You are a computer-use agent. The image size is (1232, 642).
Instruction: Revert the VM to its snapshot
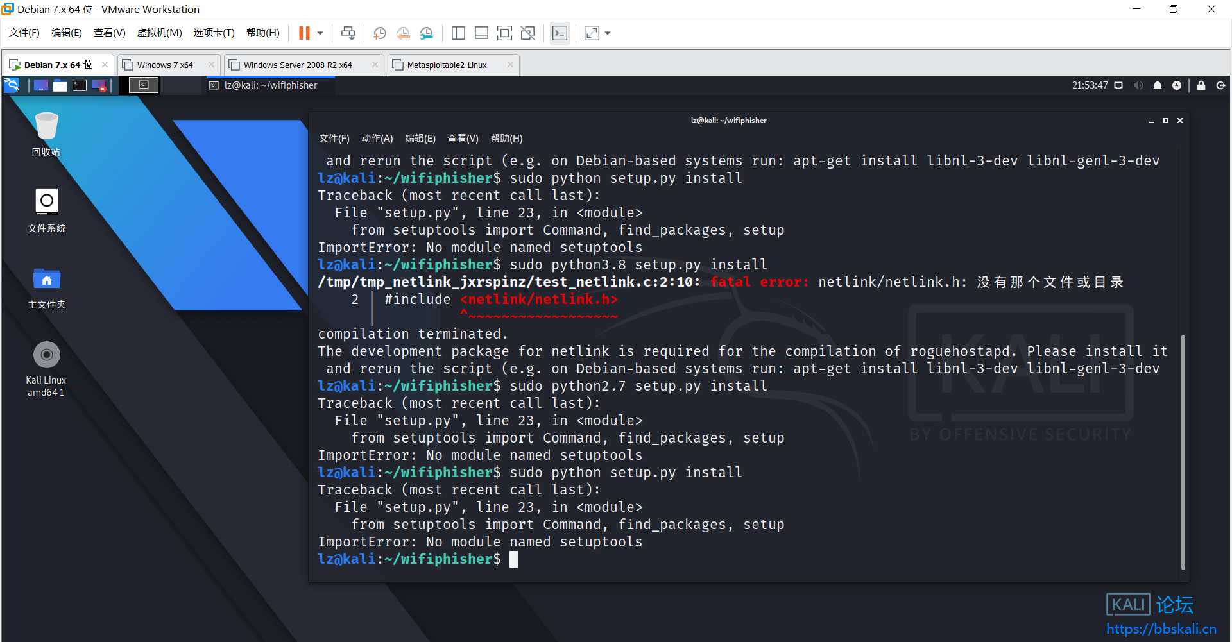click(x=404, y=33)
